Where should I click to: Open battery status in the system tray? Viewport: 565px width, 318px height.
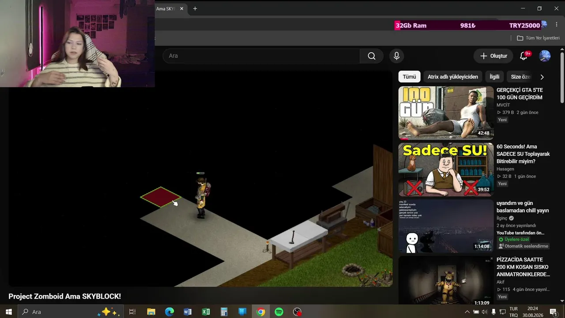[476, 312]
